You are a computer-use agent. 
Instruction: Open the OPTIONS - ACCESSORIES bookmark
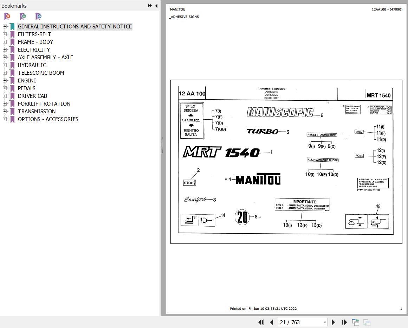pos(48,119)
